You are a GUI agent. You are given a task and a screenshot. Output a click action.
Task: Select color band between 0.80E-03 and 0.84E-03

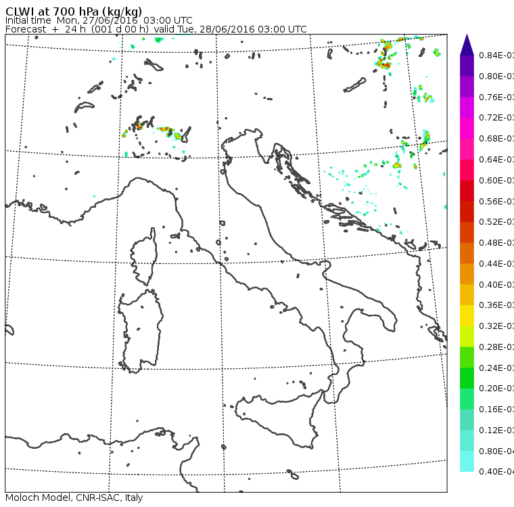tap(467, 66)
